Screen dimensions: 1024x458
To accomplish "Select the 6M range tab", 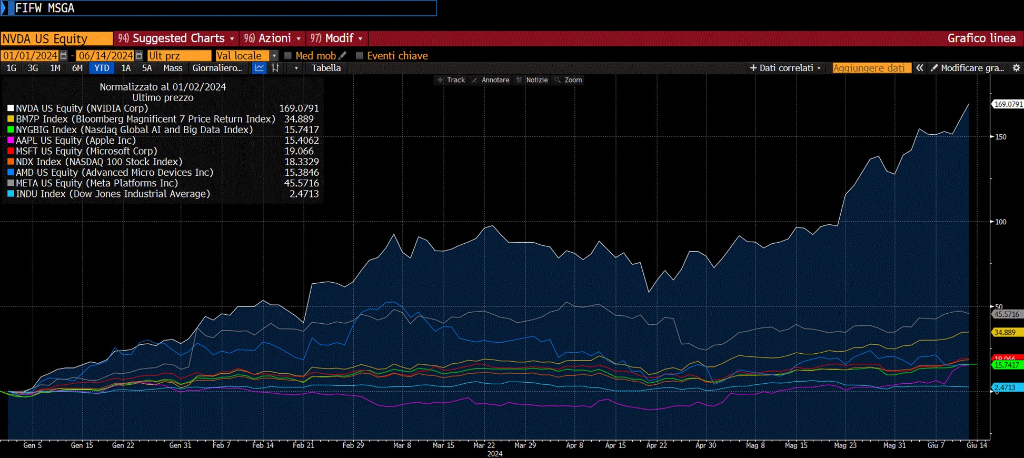I will point(77,68).
